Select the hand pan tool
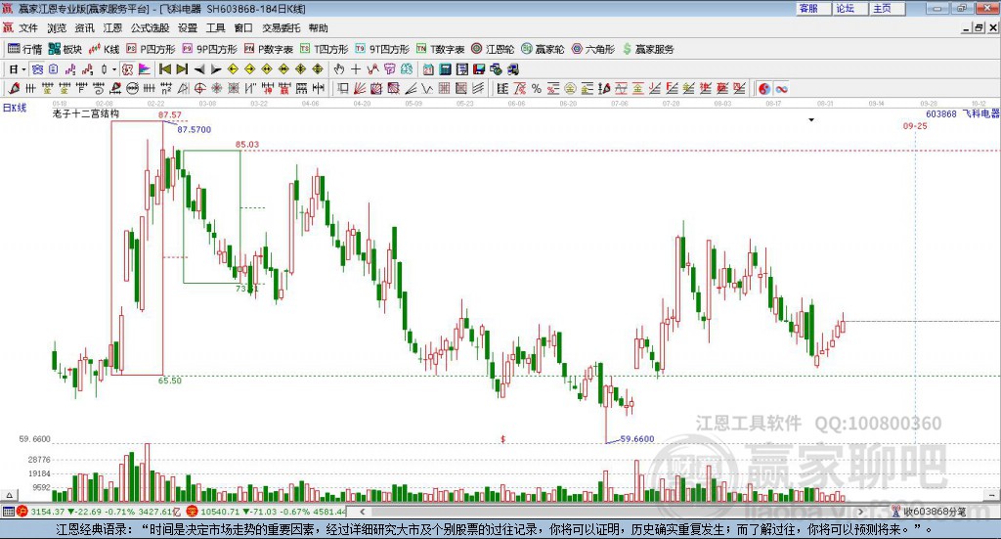Screen dimensions: 1001x539 tap(339, 69)
